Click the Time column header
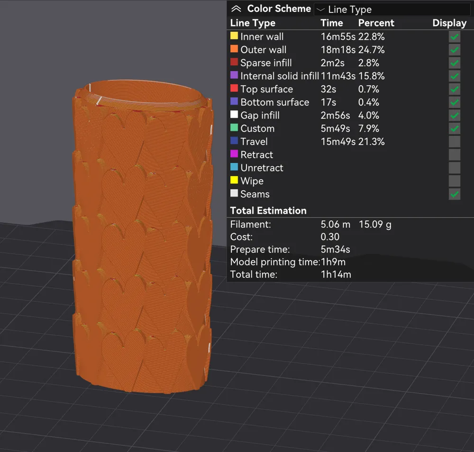The width and height of the screenshot is (474, 452). (332, 23)
